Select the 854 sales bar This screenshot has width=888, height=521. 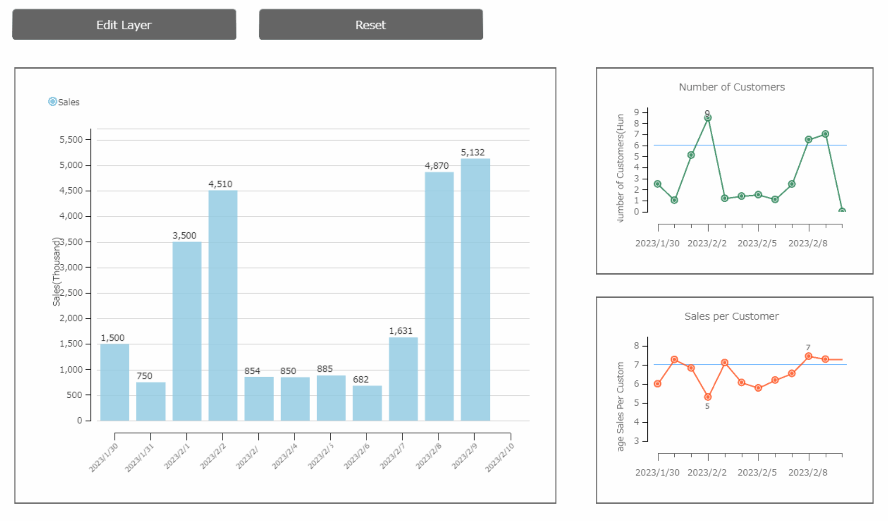pos(259,399)
